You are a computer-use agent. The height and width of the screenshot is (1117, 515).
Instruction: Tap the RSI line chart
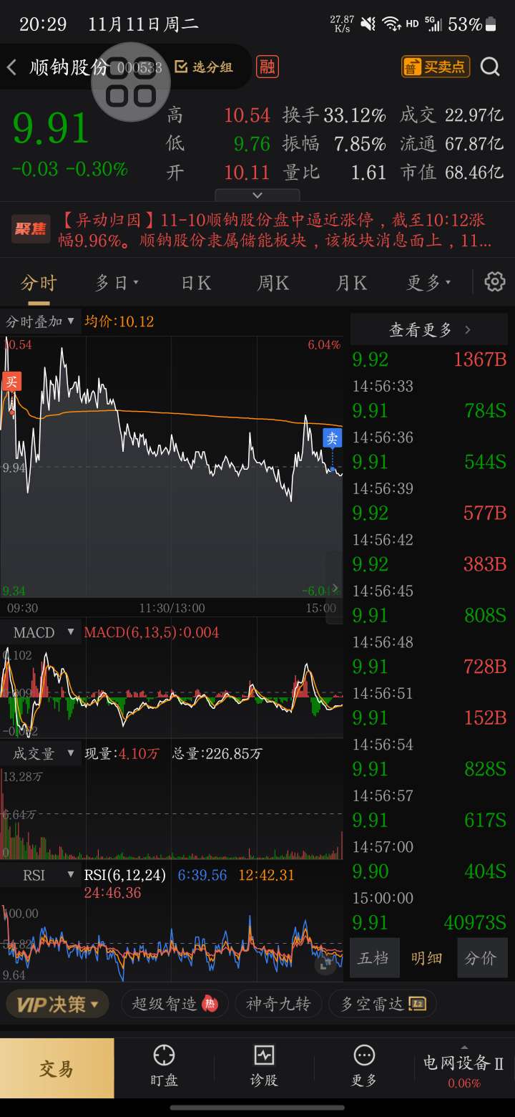click(172, 942)
